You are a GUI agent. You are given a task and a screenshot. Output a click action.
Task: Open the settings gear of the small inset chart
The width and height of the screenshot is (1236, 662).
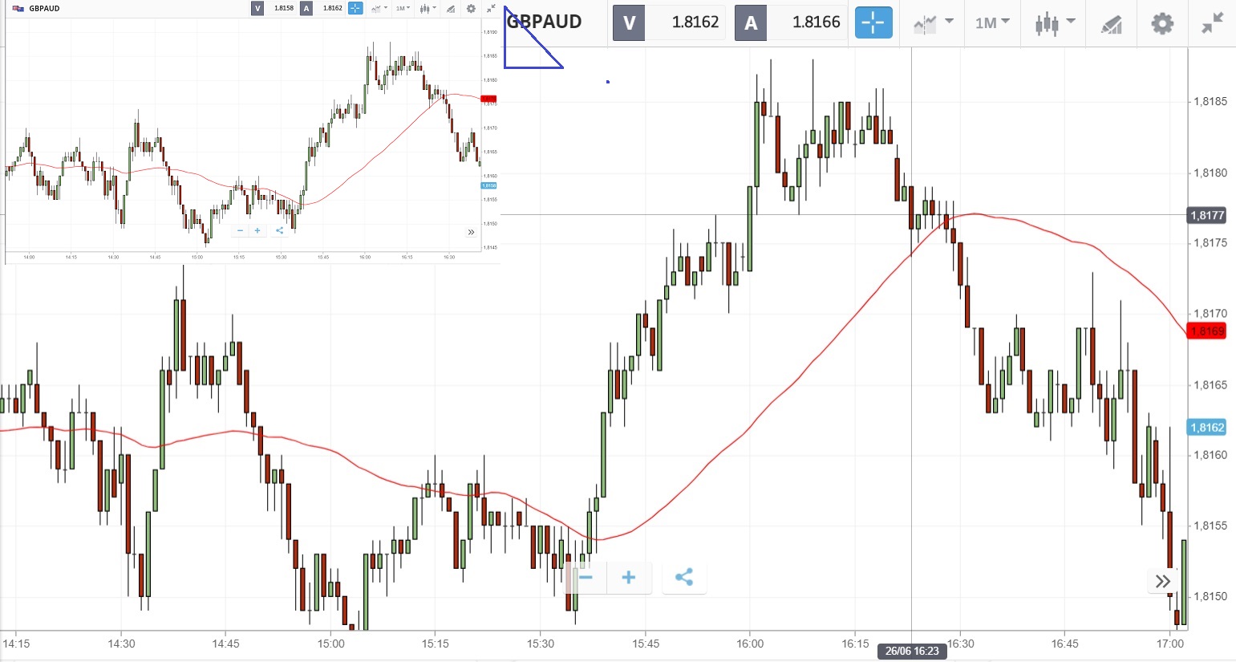click(471, 9)
